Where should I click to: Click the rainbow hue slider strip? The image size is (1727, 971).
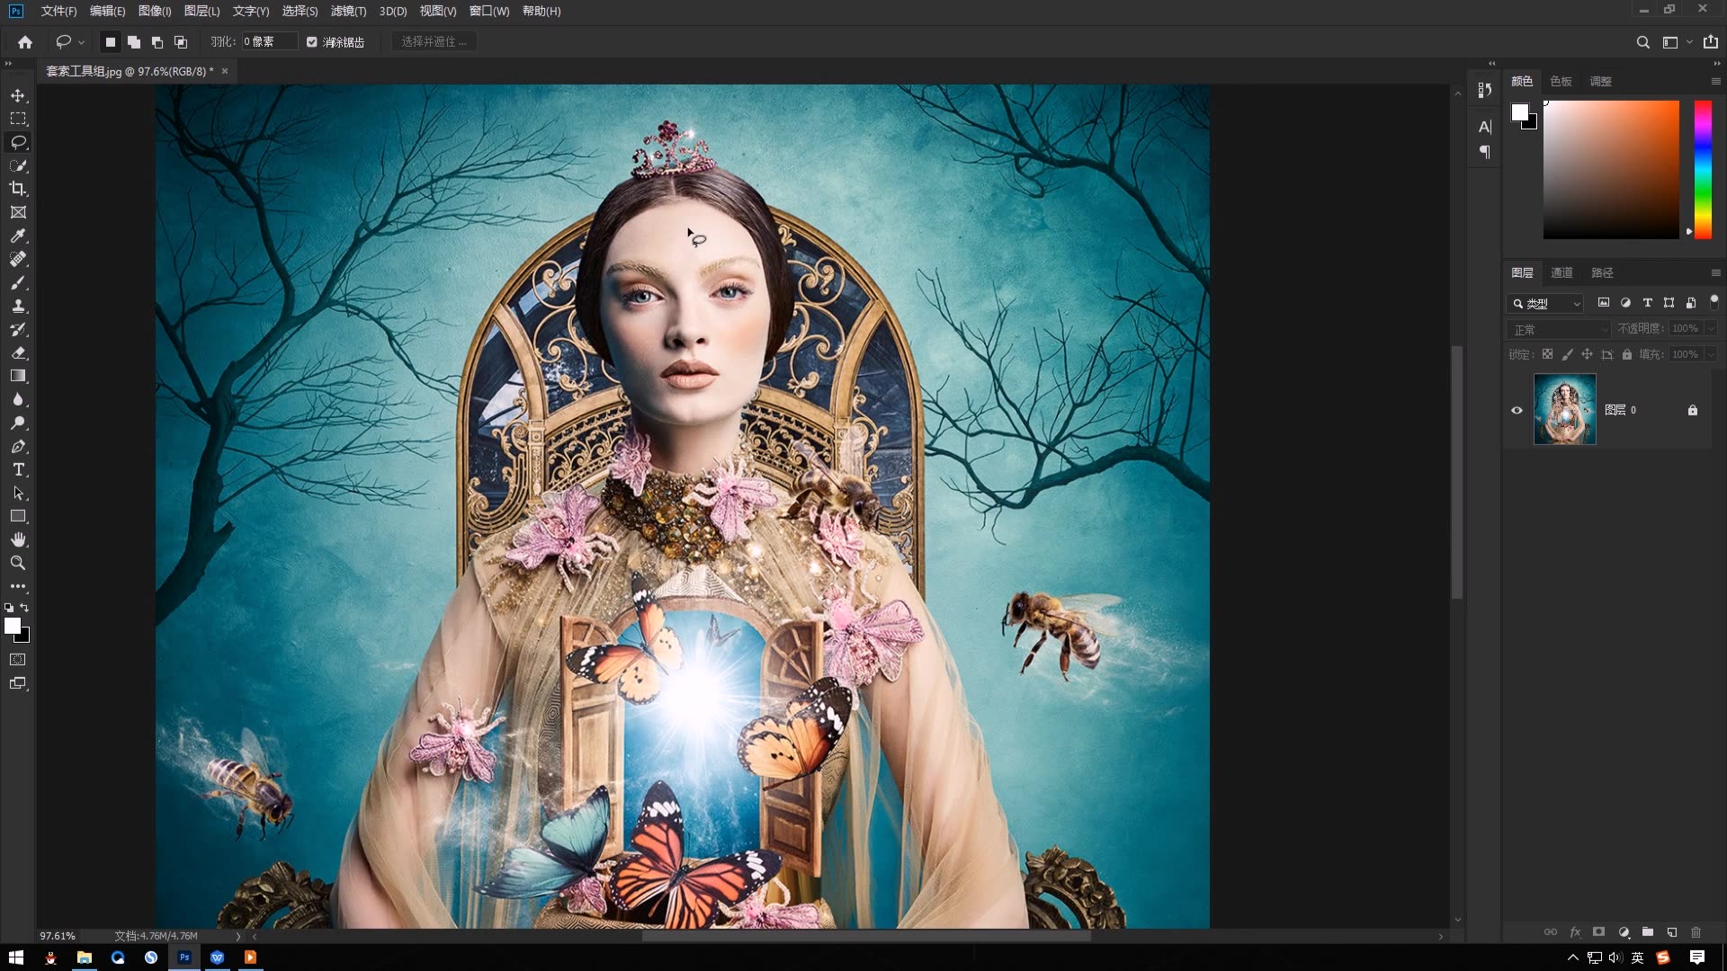click(x=1703, y=169)
